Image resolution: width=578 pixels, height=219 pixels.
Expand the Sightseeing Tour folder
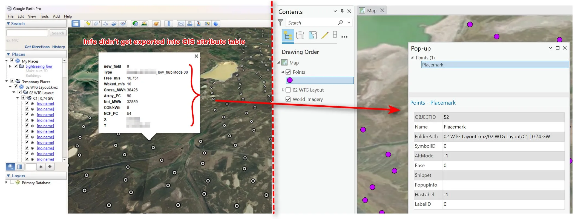point(10,66)
